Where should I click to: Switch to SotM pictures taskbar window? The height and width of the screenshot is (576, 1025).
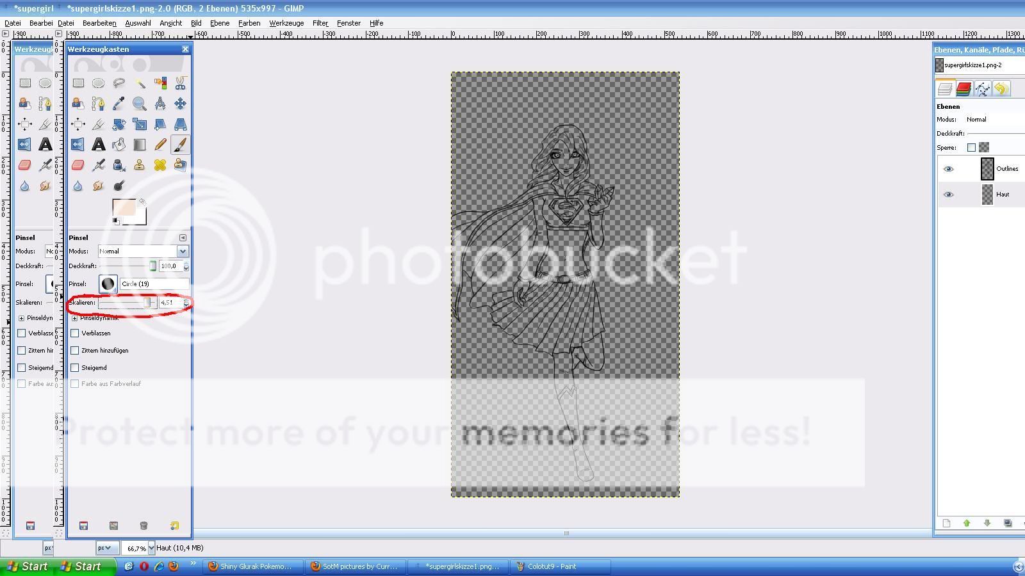(x=355, y=566)
